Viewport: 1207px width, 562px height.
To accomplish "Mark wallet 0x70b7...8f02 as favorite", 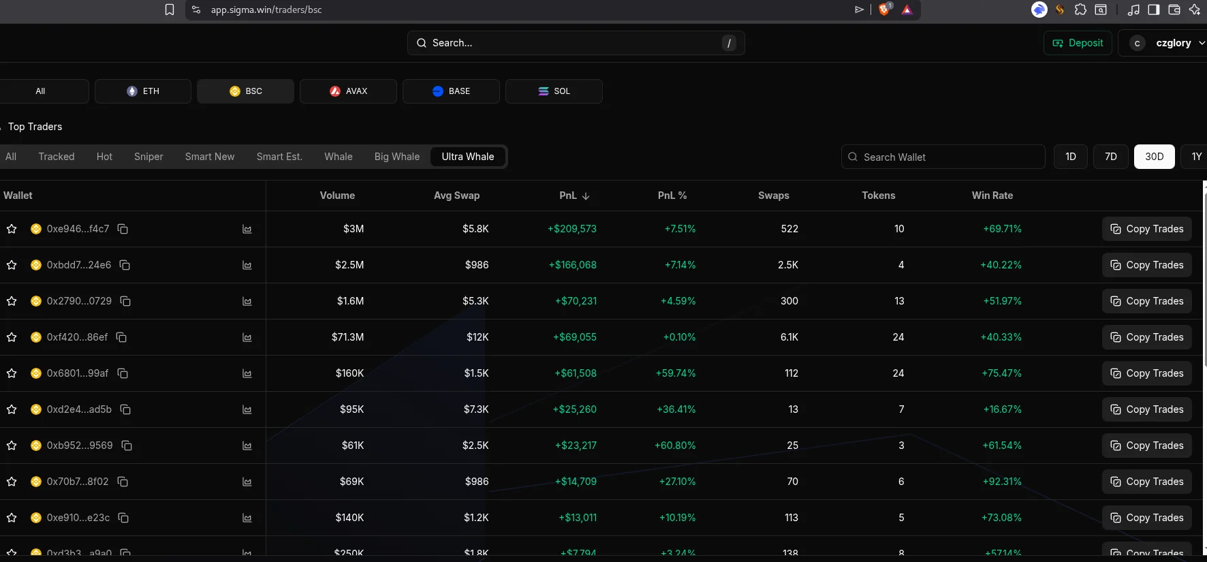I will (x=12, y=482).
